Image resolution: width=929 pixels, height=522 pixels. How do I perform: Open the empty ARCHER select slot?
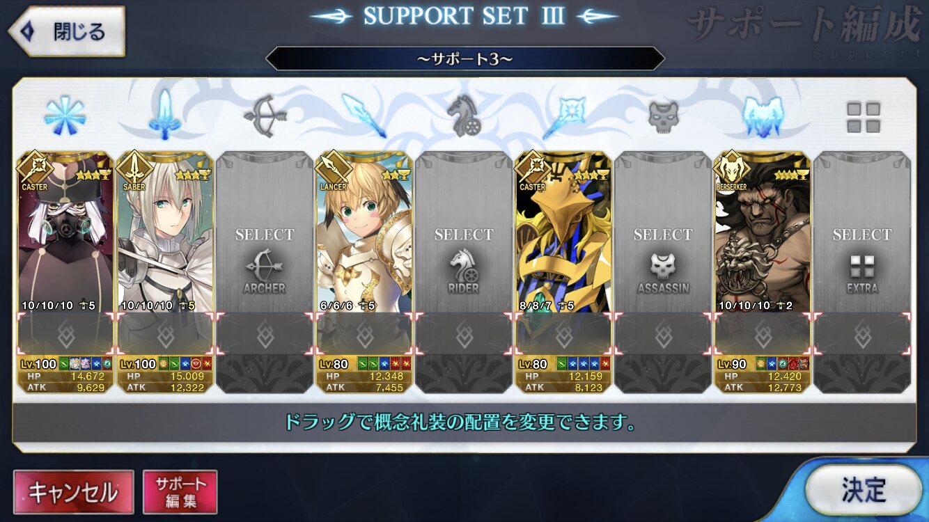tap(264, 273)
